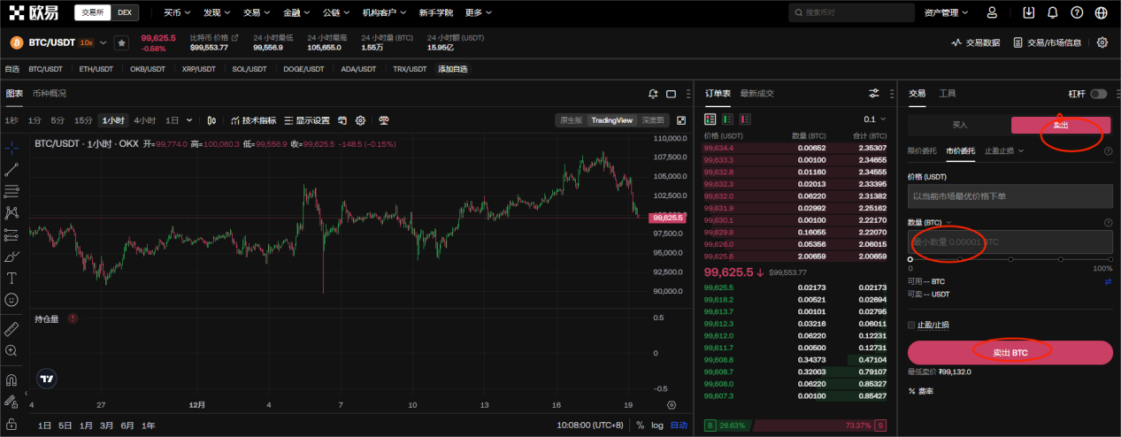This screenshot has width=1121, height=437.
Task: Open chart settings gear in toolbar
Action: (360, 120)
